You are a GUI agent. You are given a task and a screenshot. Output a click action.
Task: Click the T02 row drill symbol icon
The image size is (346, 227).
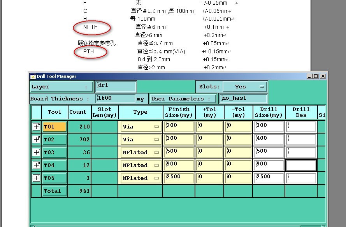tap(36, 139)
